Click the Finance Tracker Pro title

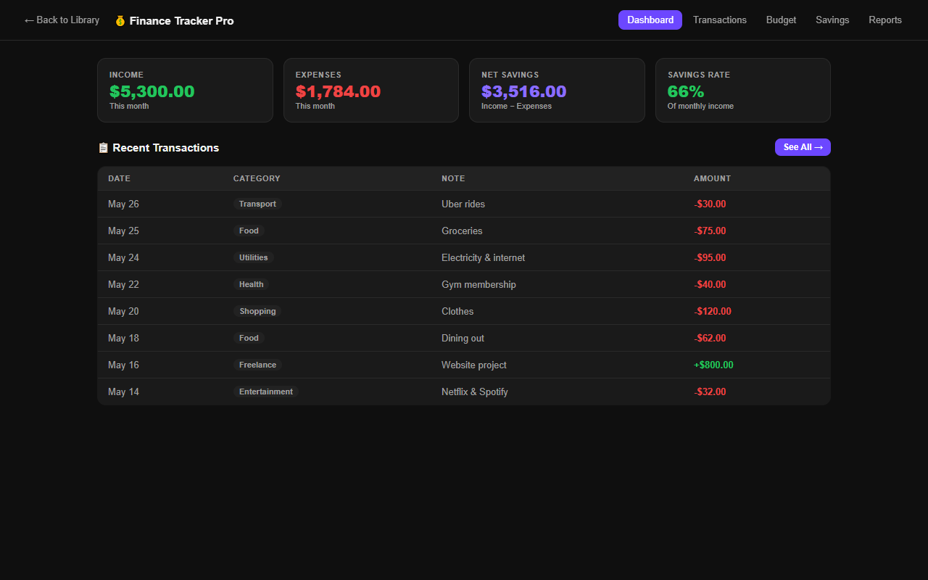[x=181, y=21]
